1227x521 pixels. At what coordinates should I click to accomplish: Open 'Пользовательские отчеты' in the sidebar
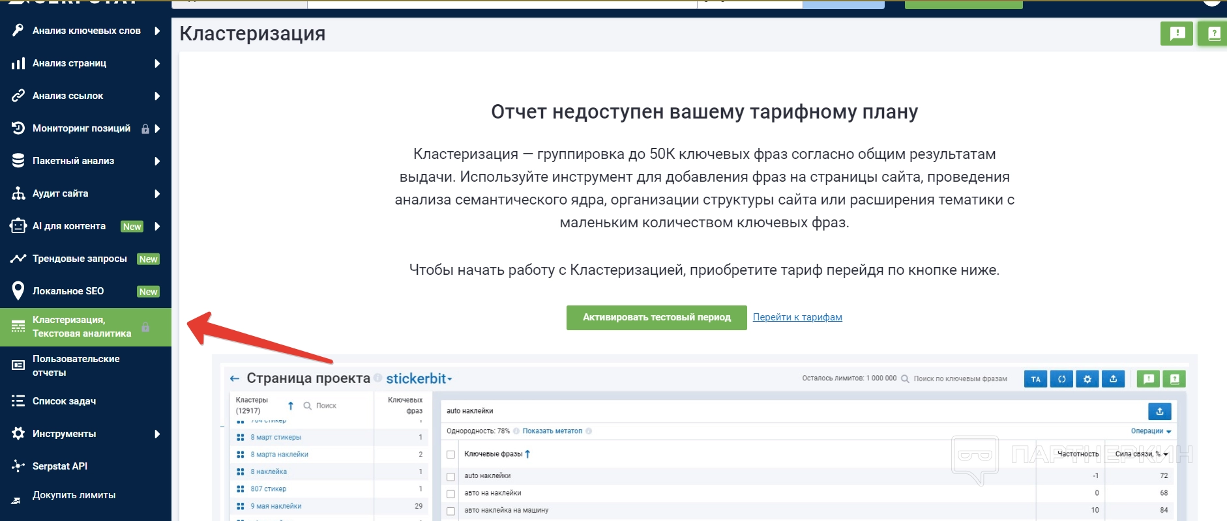[76, 365]
